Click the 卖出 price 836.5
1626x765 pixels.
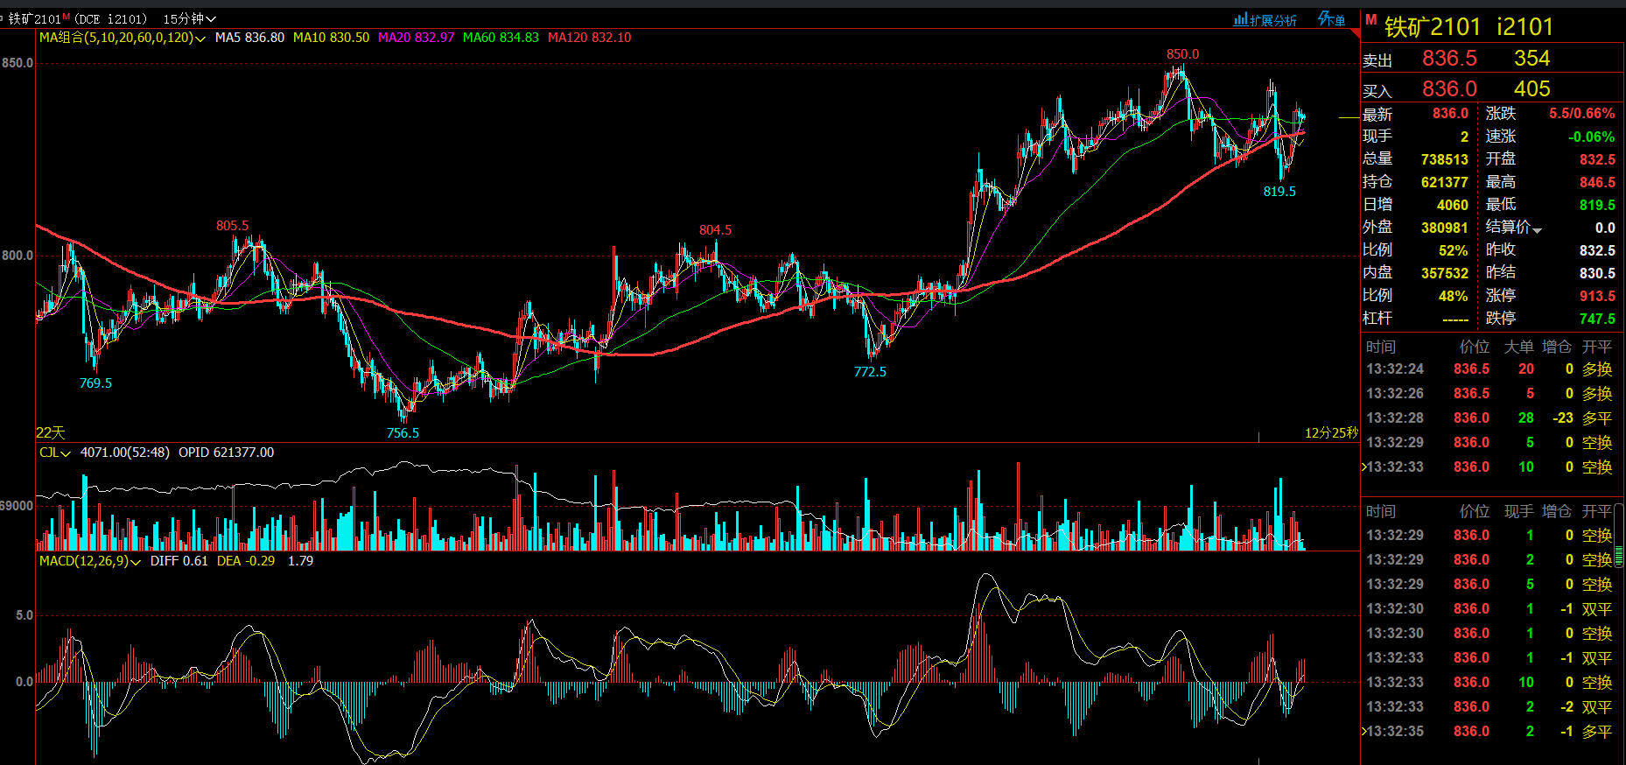[1449, 59]
